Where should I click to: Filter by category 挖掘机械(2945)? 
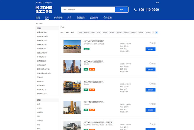pyautogui.click(x=42, y=36)
